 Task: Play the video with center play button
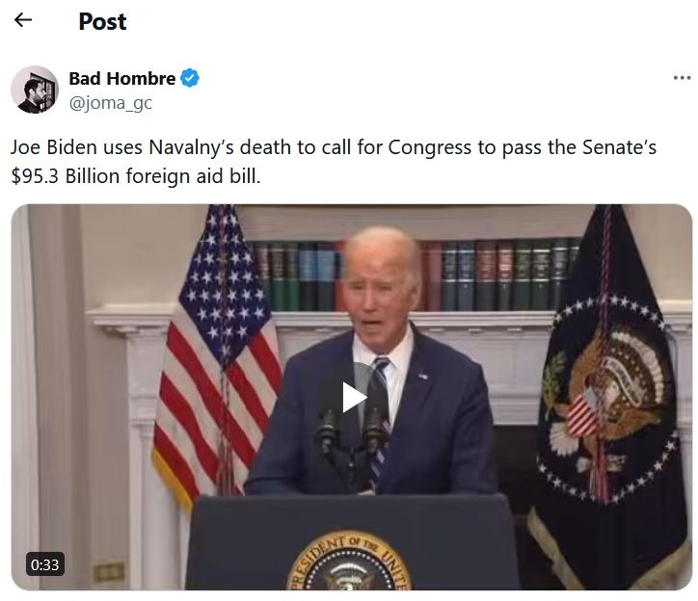pyautogui.click(x=354, y=397)
